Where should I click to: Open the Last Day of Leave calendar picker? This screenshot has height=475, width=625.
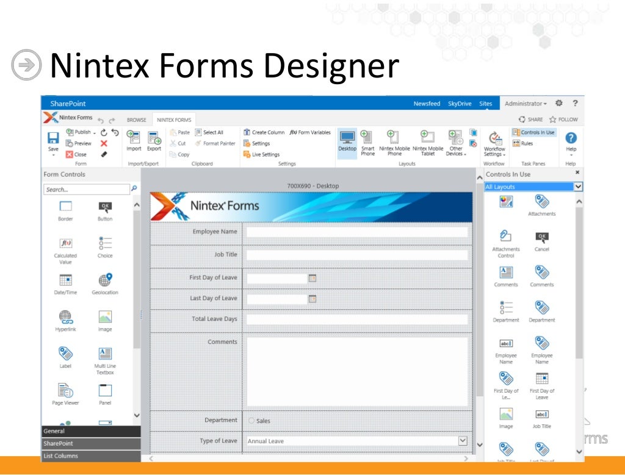coord(312,299)
